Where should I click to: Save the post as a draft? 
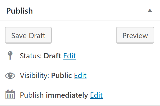28,35
